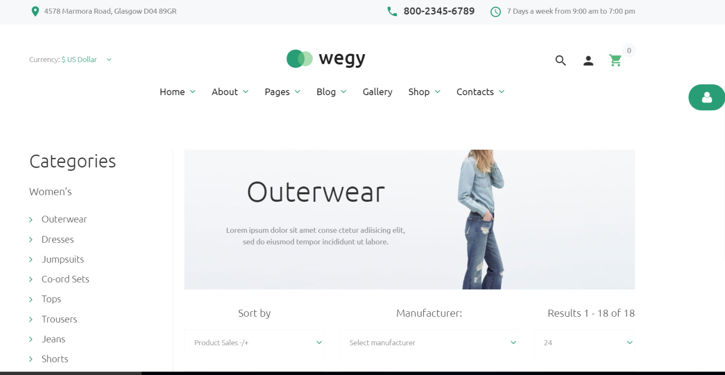The image size is (725, 375).
Task: Click the location pin icon
Action: 35,11
